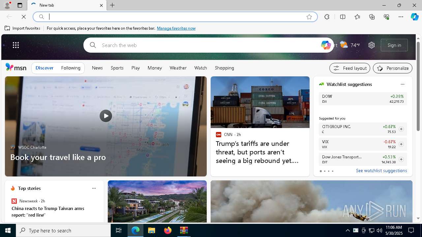Stop loading the page
Viewport: 422px width, 237px height.
(x=24, y=17)
